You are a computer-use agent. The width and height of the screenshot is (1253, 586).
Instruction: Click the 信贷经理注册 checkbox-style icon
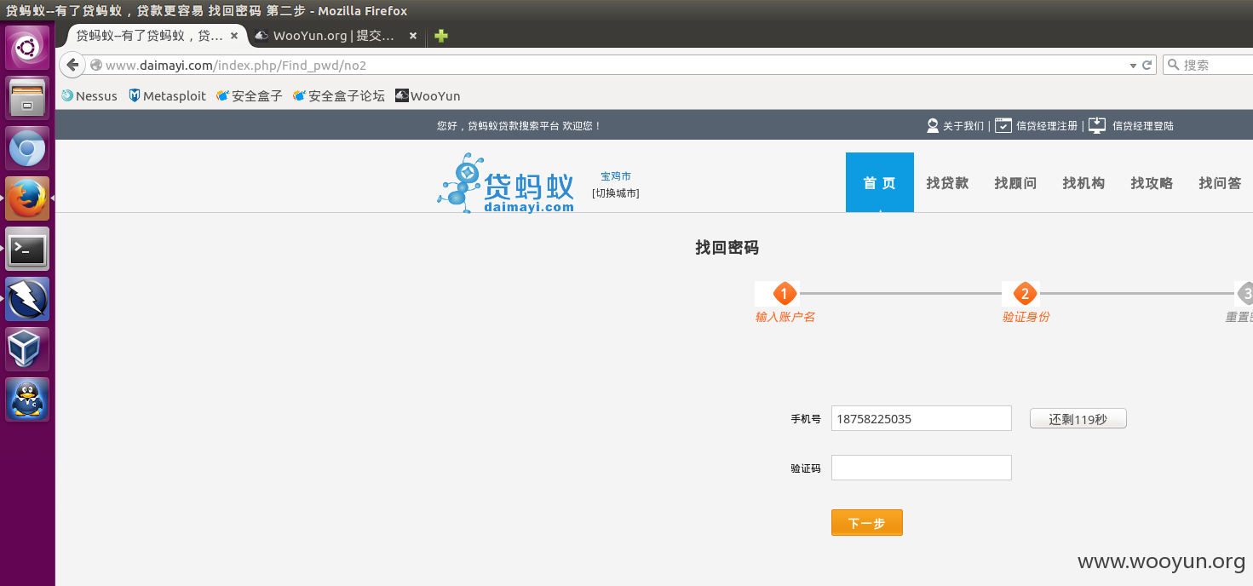tap(1003, 125)
